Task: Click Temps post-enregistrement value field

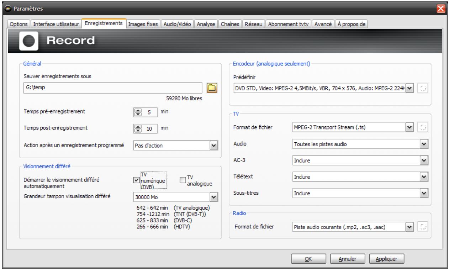Action: coord(149,128)
